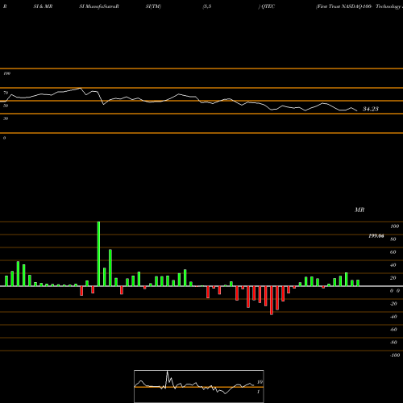Click the MR label above the histogram
Image resolution: width=403 pixels, height=403 pixels.
359,210
